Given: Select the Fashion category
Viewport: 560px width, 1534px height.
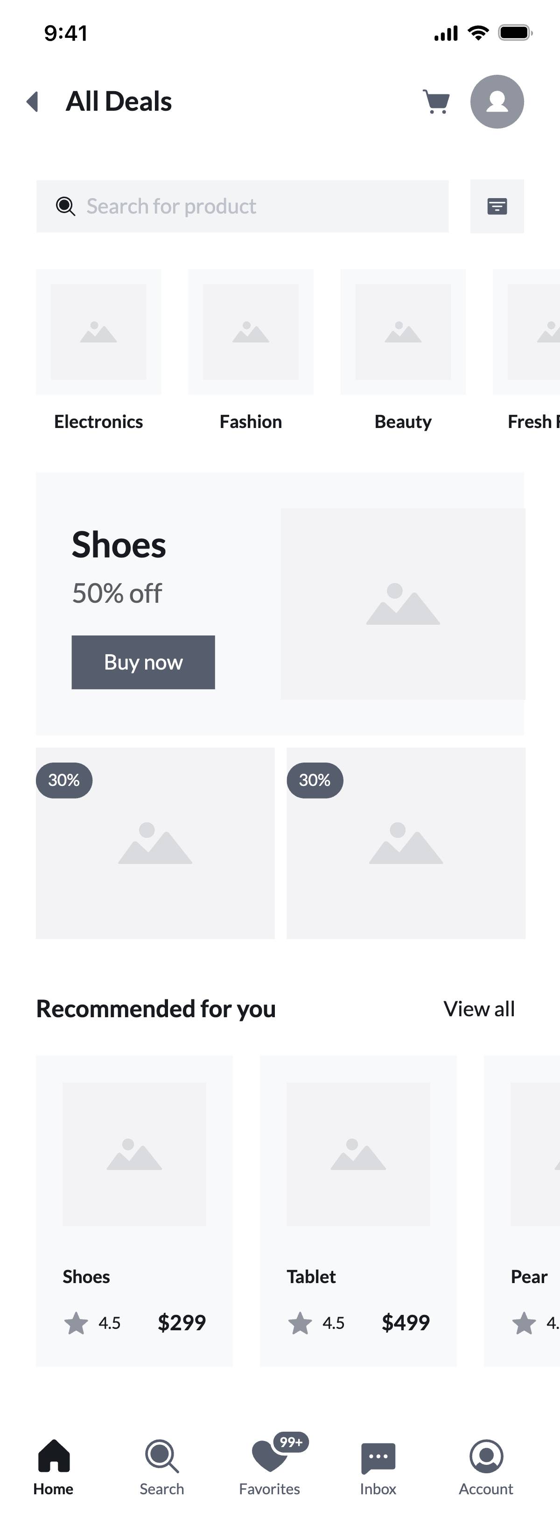Looking at the screenshot, I should [x=251, y=350].
